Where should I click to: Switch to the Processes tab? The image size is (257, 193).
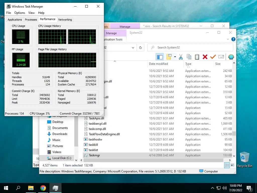click(31, 20)
